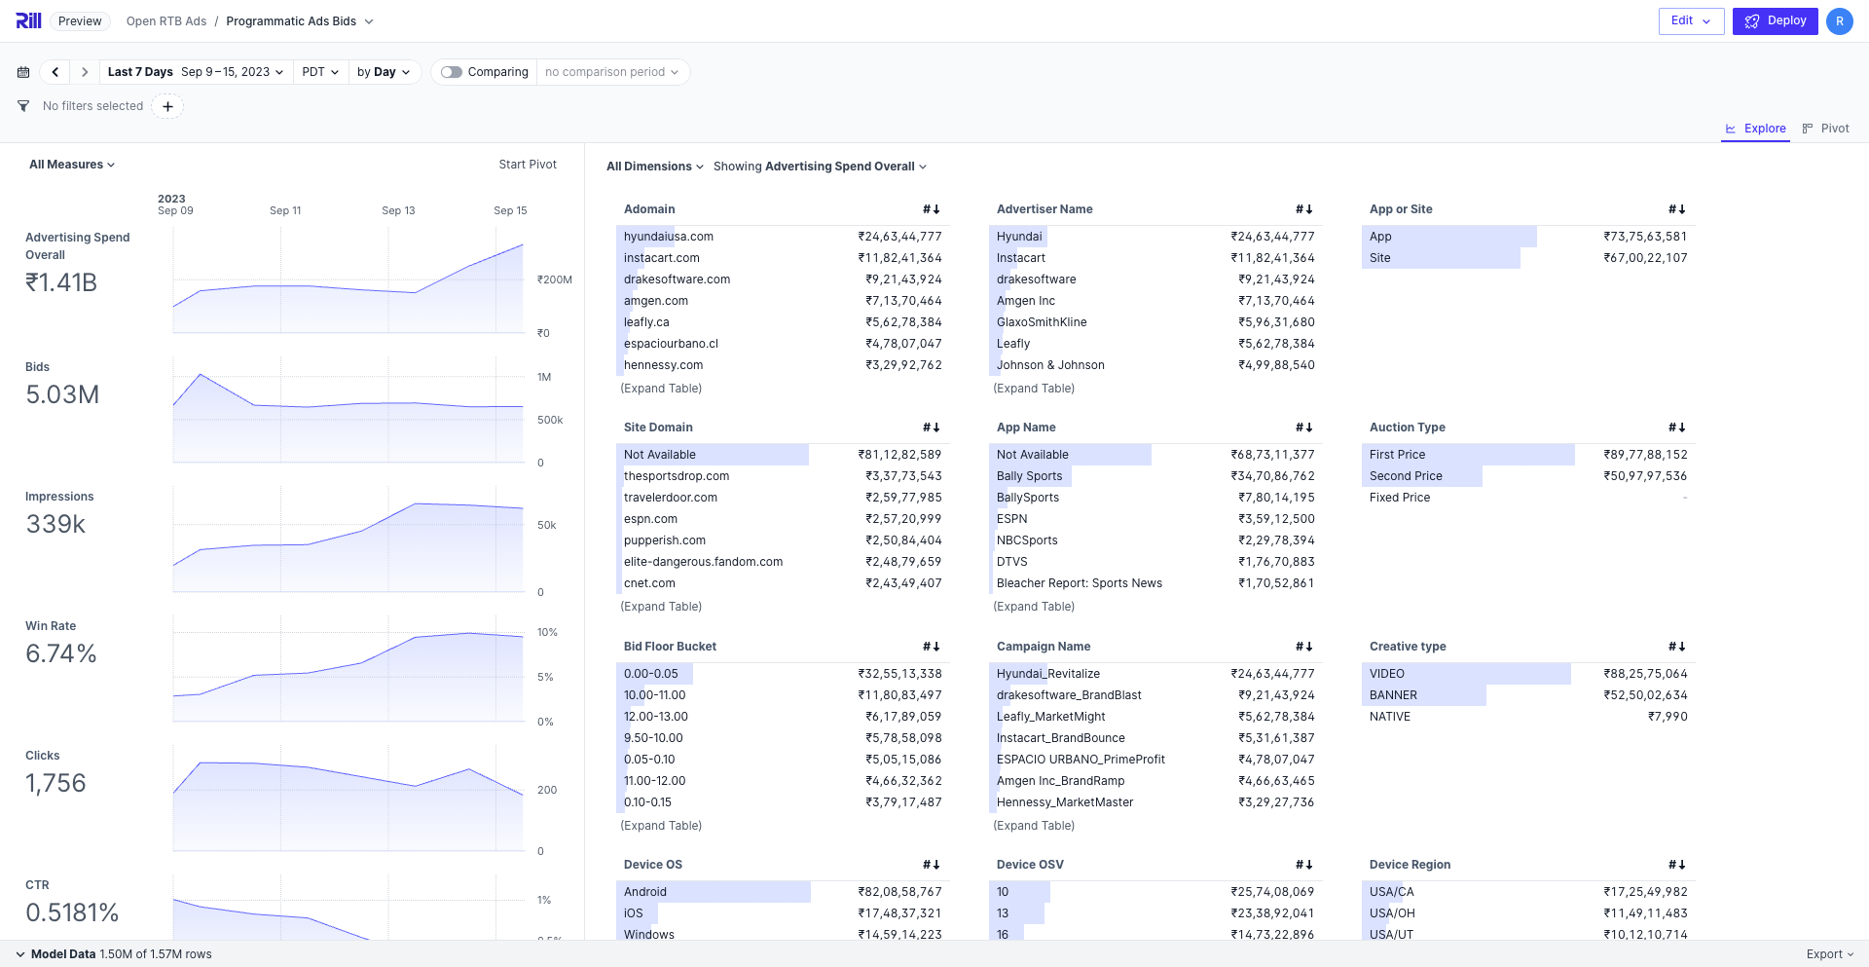Screen dimensions: 1869x967
Task: Toggle the Comparing switch
Action: coord(451,72)
